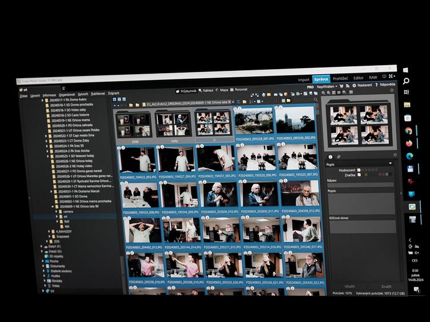Screen dimensions: 430x322
Task: Expand the 4_NAHLEDY folder
Action: tap(49, 232)
